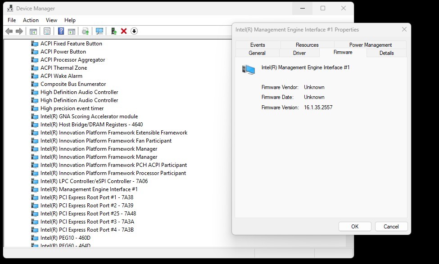Click the icon beside ACPI Thermal Zone
This screenshot has width=439, height=264.
click(35, 68)
